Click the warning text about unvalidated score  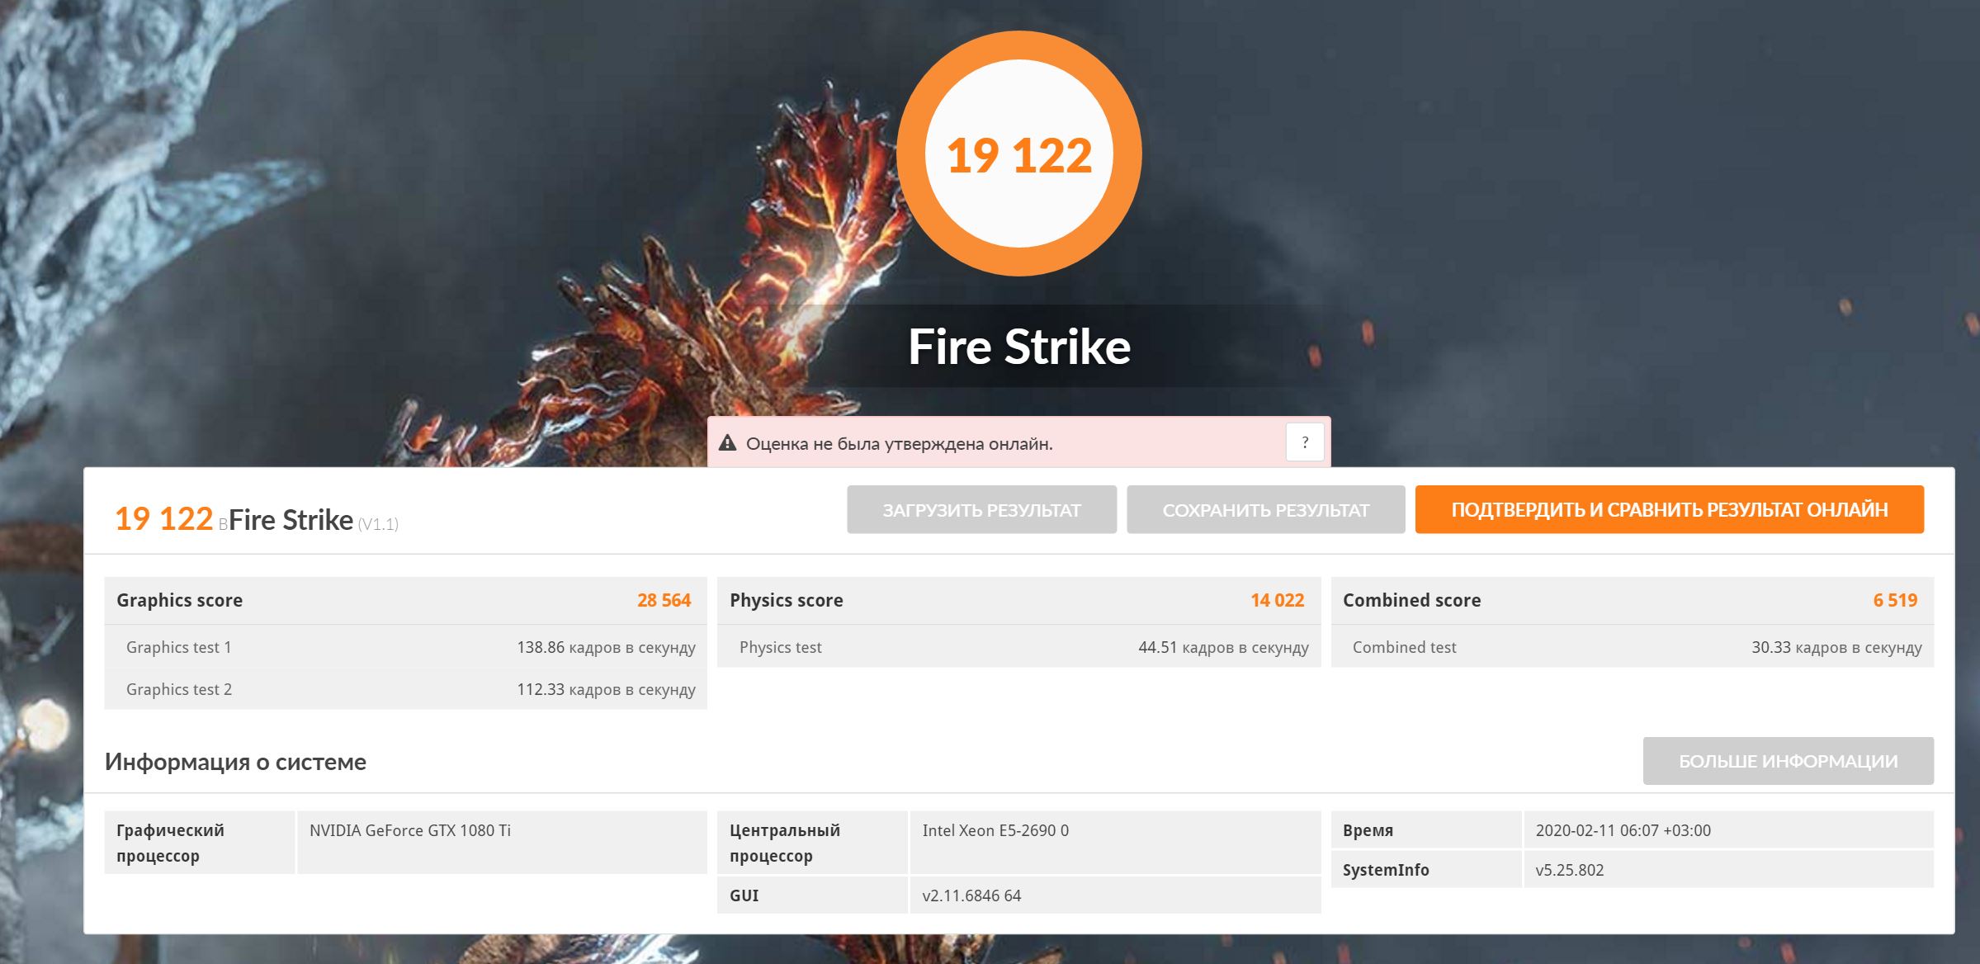point(899,444)
